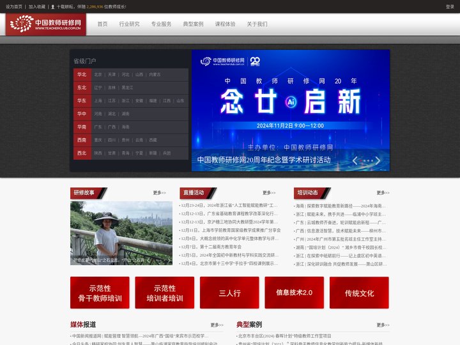Open the 专业服务 navigation menu
This screenshot has width=460, height=345.
click(x=161, y=24)
